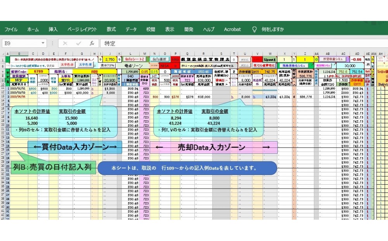388x241 pixels.
Task: Click the 文字色:青 button
Action: pos(86,65)
